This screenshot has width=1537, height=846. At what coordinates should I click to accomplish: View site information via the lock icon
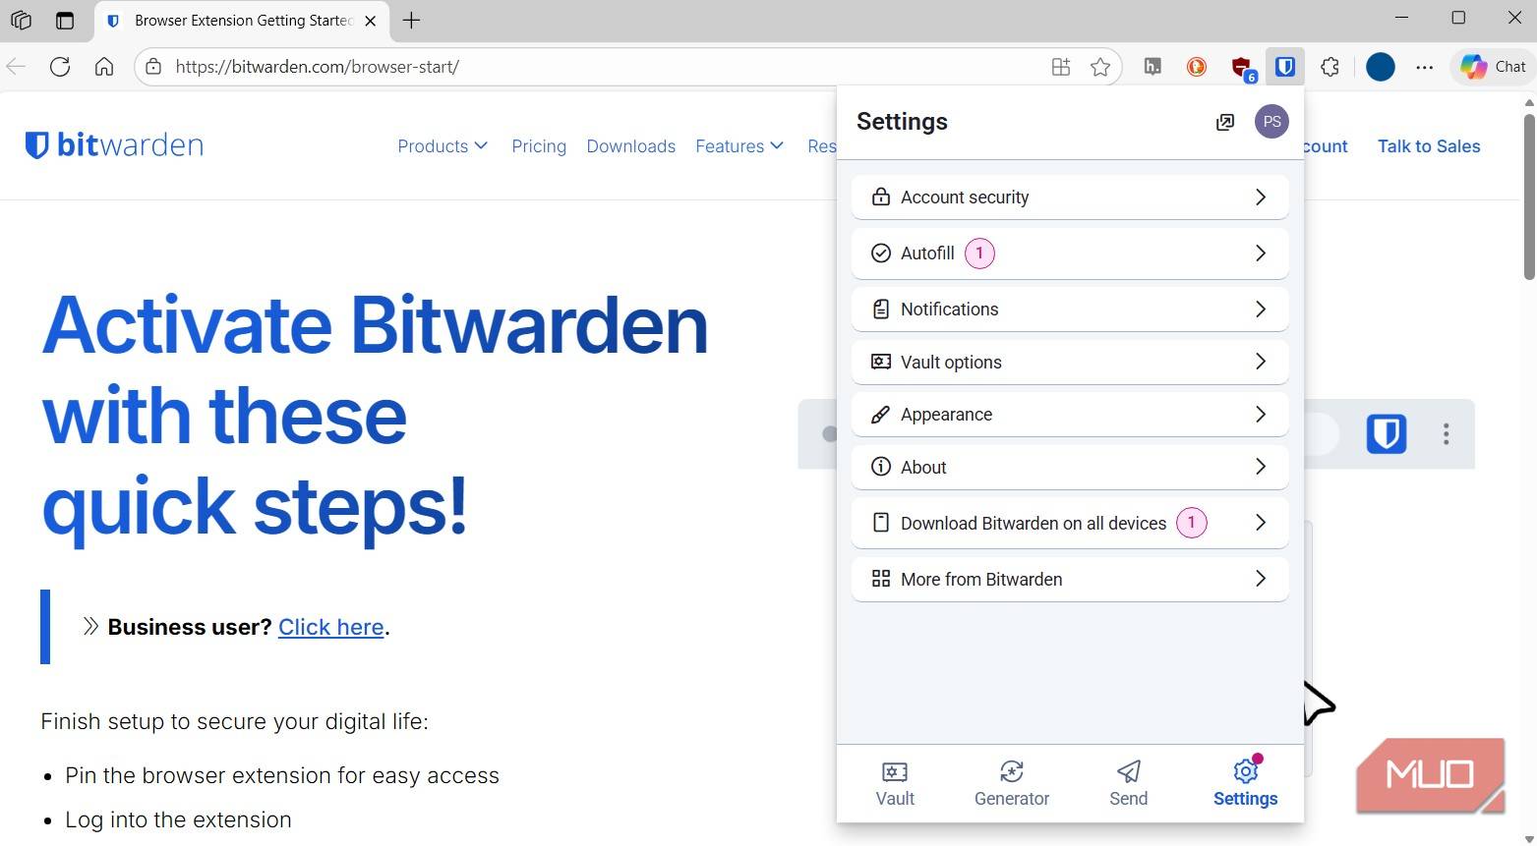(x=153, y=67)
